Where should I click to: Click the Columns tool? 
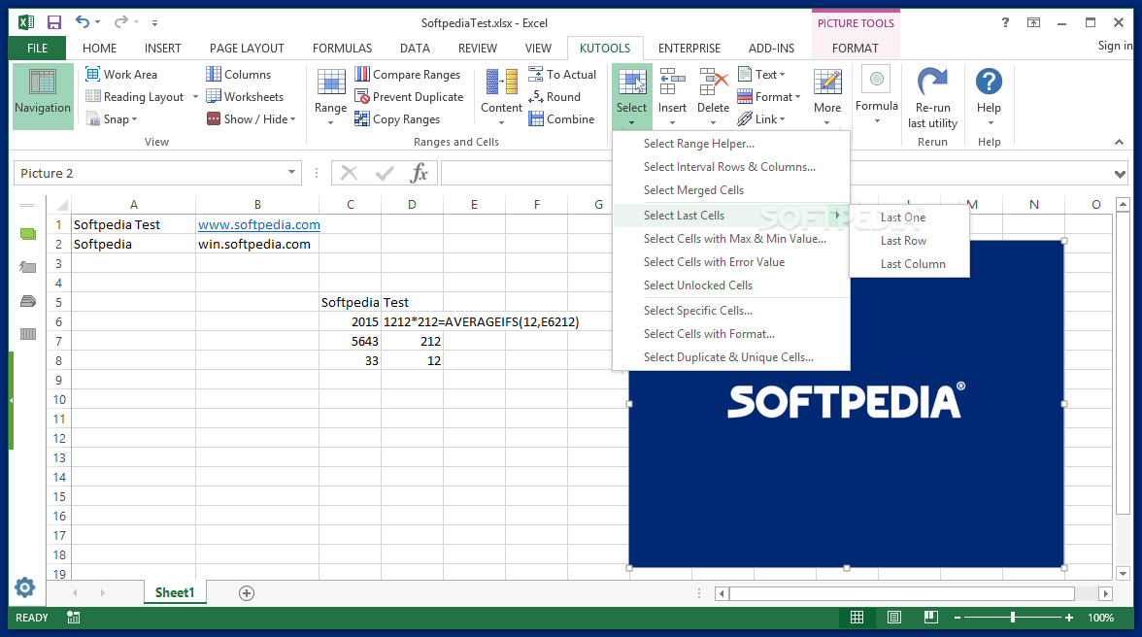pyautogui.click(x=238, y=74)
